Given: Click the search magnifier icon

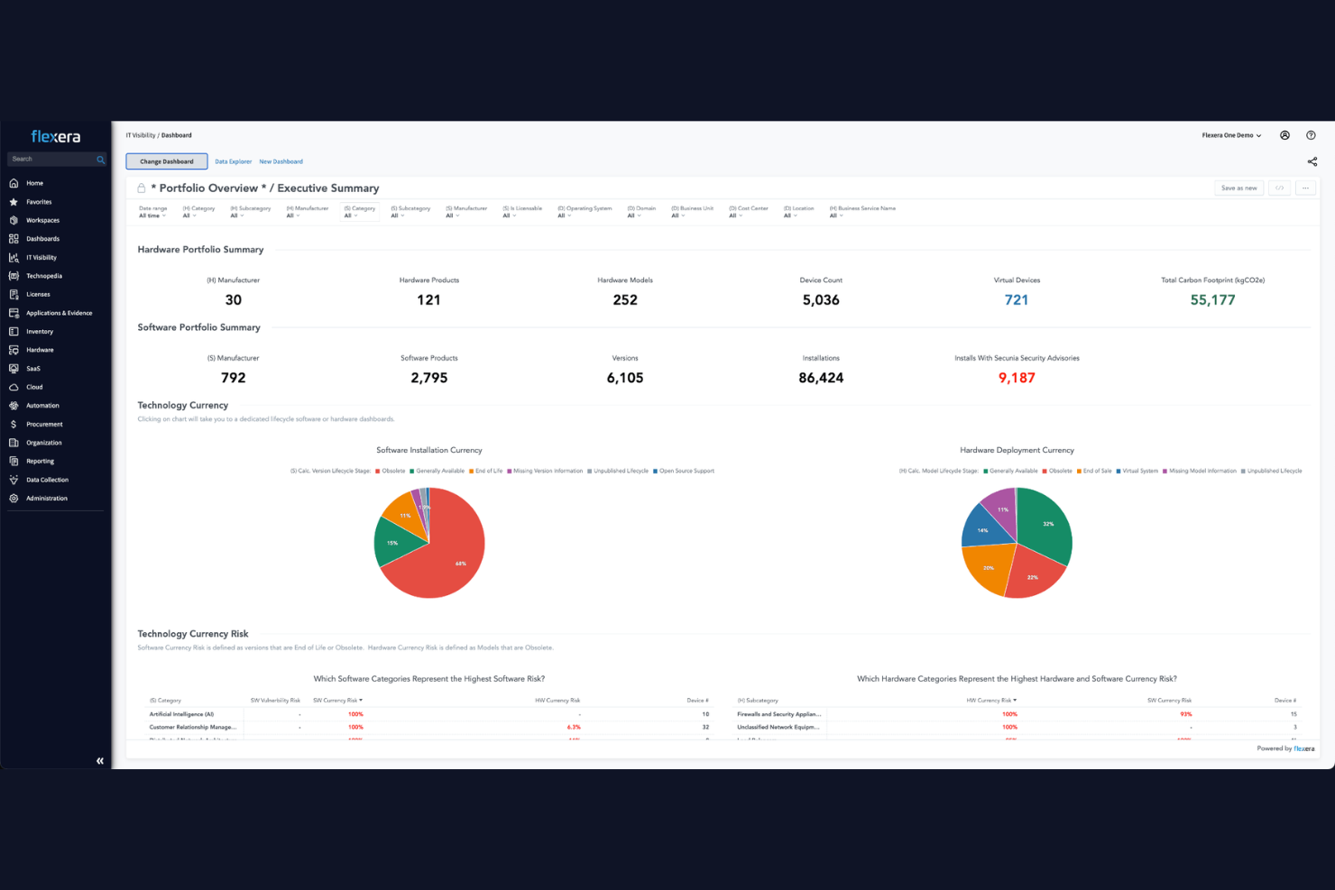Looking at the screenshot, I should [x=100, y=160].
